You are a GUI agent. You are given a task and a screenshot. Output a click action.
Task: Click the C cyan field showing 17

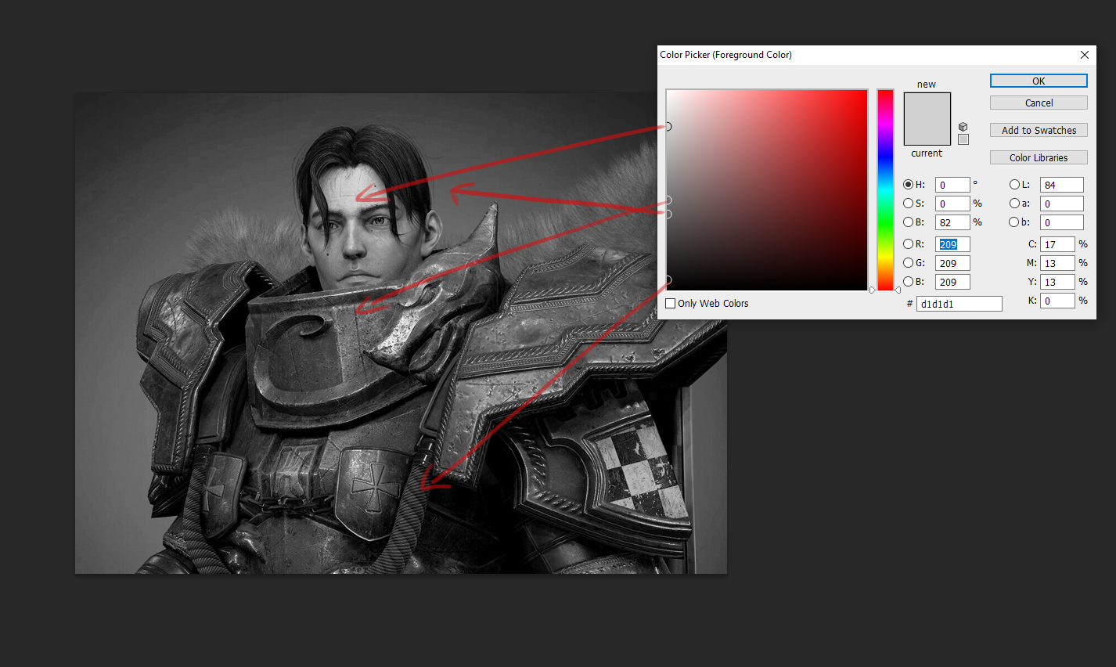click(1057, 244)
